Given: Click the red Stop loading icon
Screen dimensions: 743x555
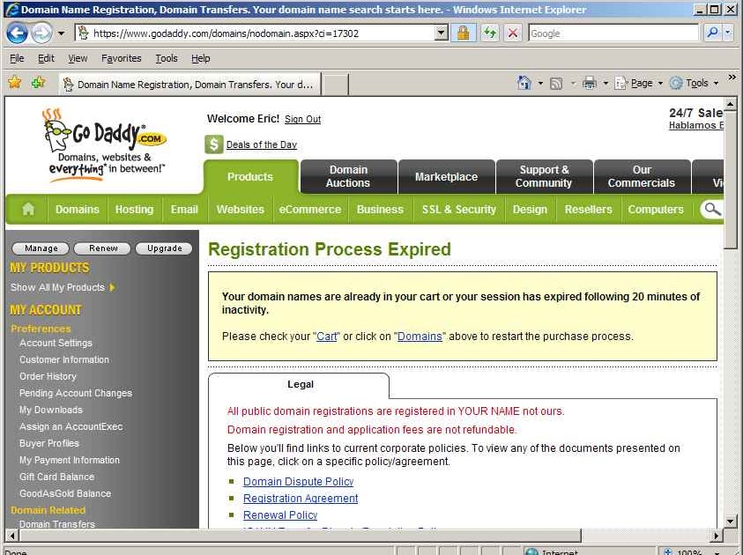Looking at the screenshot, I should click(513, 33).
